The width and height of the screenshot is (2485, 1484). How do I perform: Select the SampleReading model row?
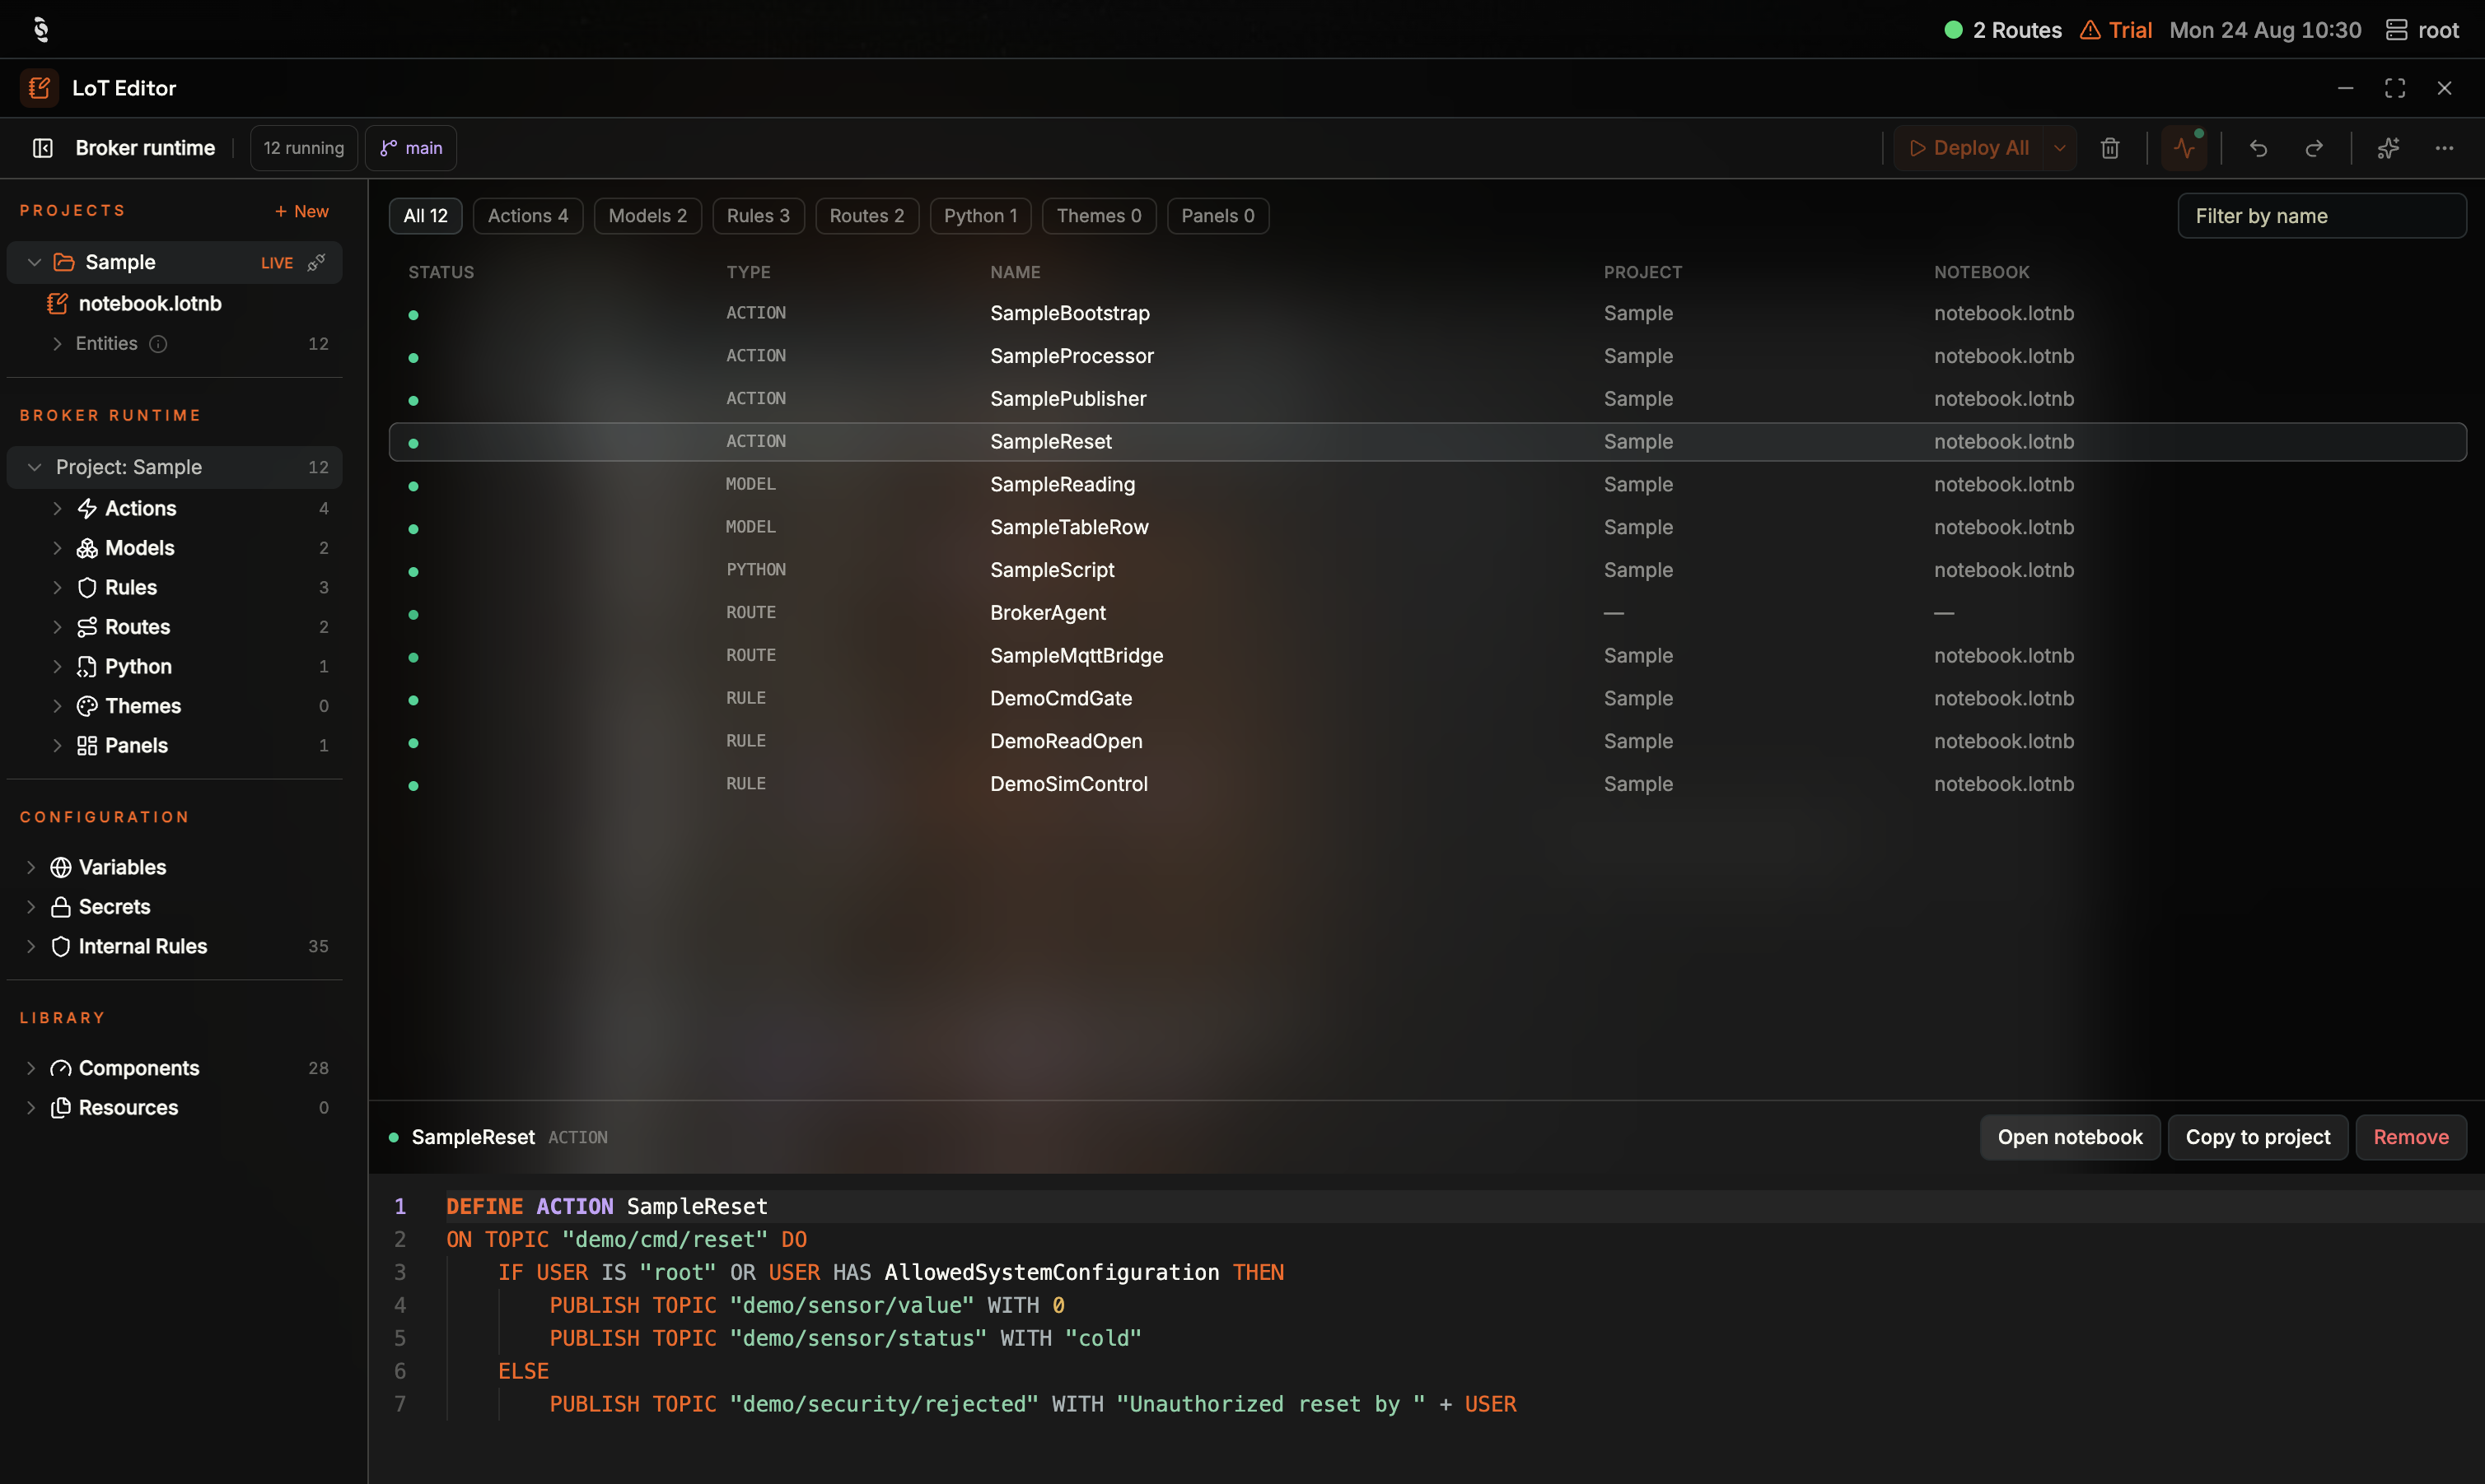point(1427,484)
